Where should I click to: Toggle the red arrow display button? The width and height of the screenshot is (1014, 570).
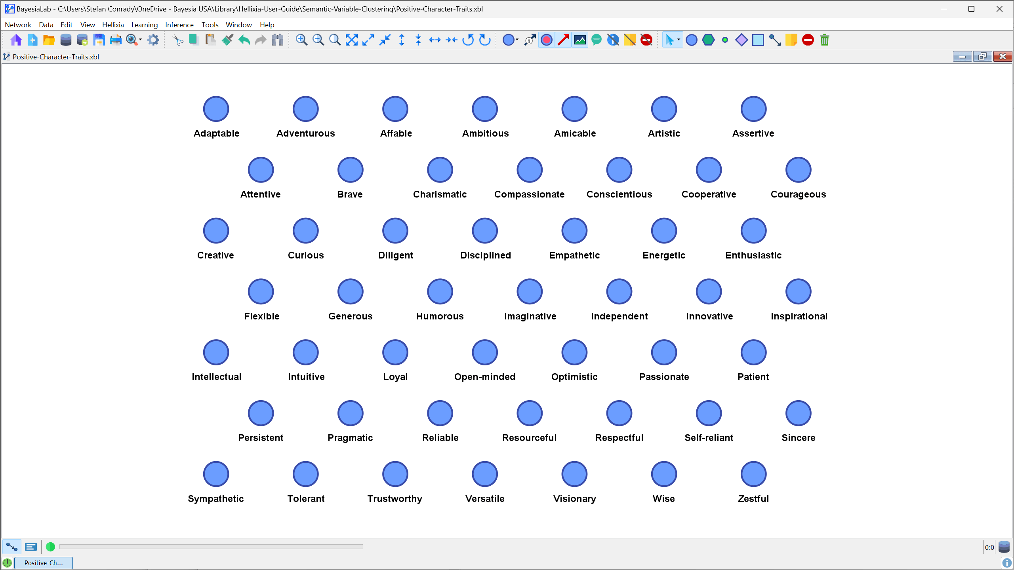coord(563,40)
